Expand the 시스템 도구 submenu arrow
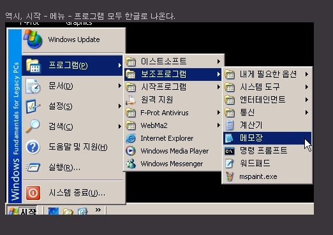 click(307, 87)
